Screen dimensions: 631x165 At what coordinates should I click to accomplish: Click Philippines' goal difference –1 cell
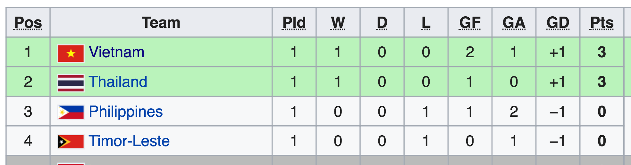(558, 112)
